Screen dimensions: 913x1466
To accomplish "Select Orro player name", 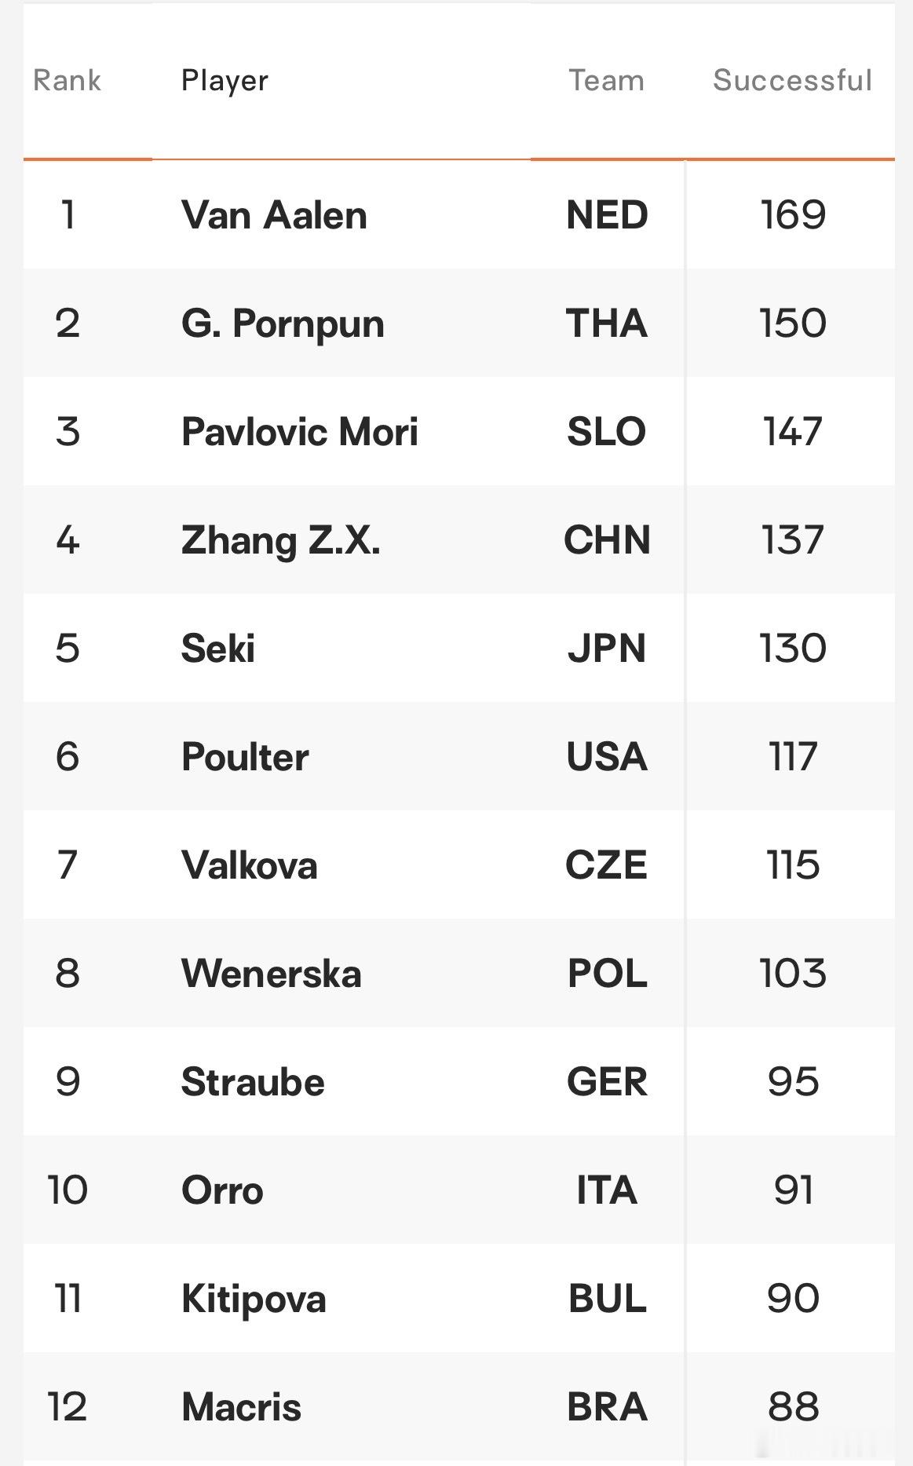I will (222, 1190).
